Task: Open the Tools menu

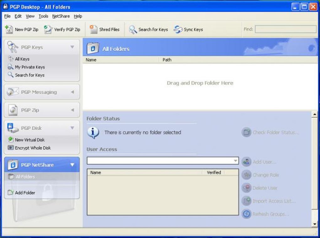Action: point(44,16)
